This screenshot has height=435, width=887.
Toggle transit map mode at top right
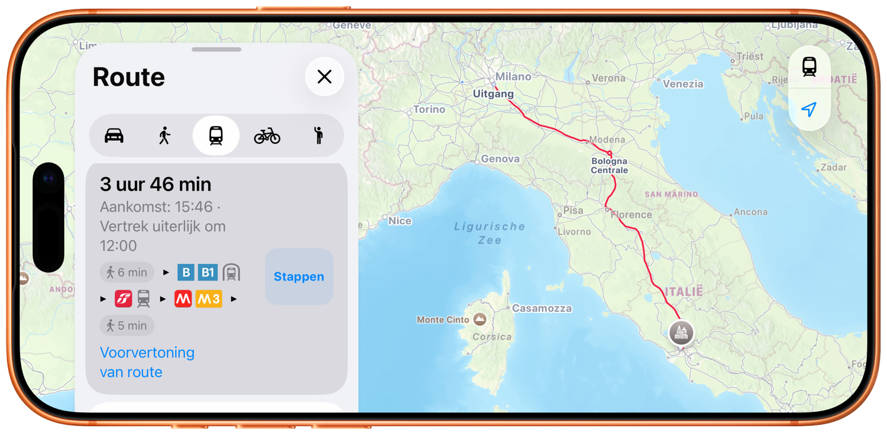coord(810,67)
